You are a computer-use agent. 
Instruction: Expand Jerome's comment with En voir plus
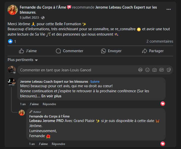[x=51, y=96]
